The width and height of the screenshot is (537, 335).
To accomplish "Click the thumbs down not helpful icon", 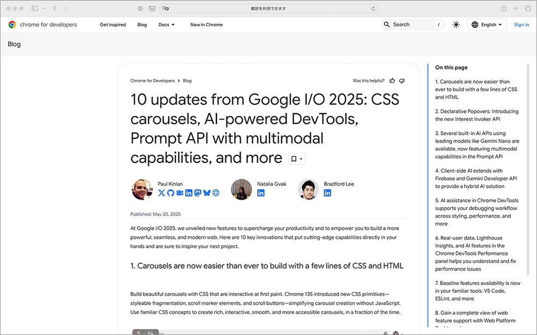I will pyautogui.click(x=402, y=81).
